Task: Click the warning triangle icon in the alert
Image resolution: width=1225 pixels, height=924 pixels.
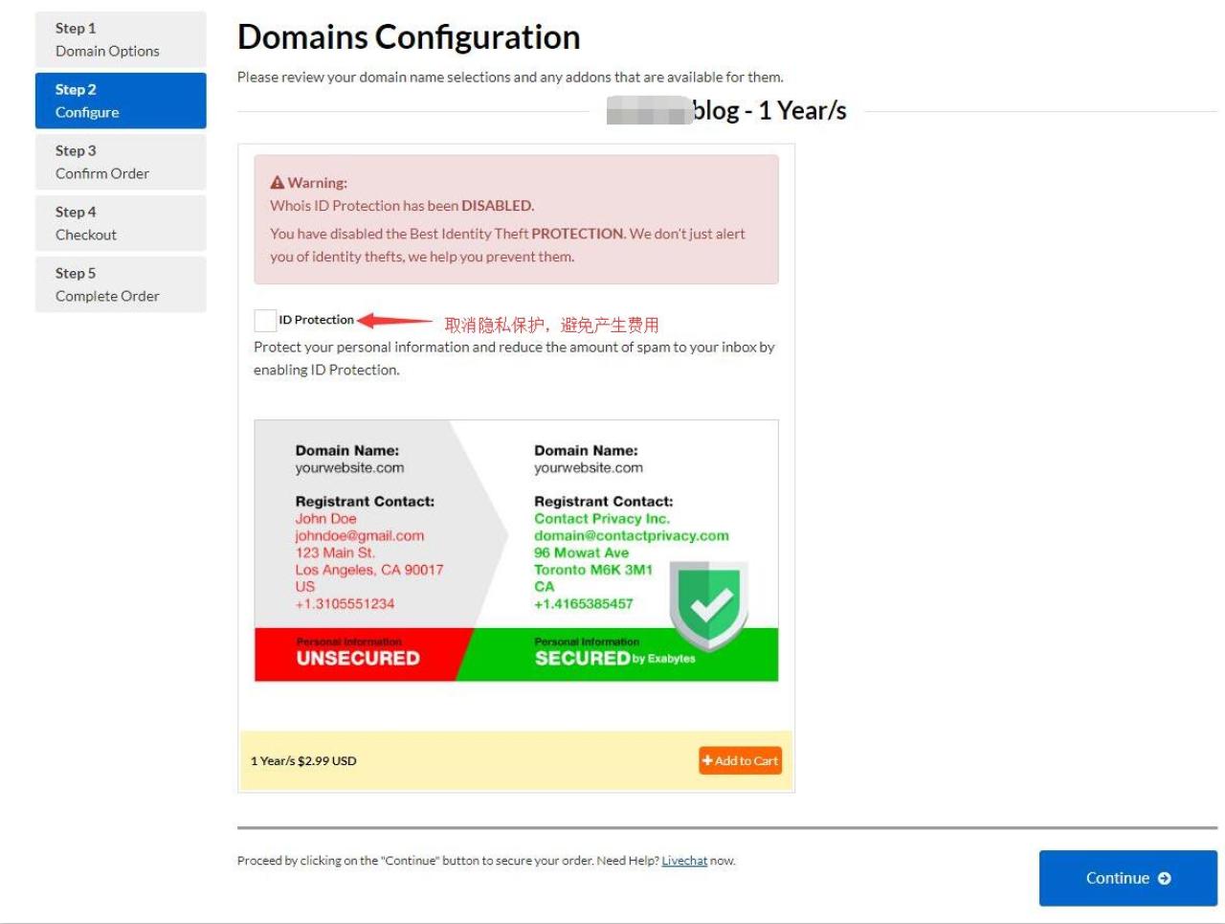Action: click(278, 183)
